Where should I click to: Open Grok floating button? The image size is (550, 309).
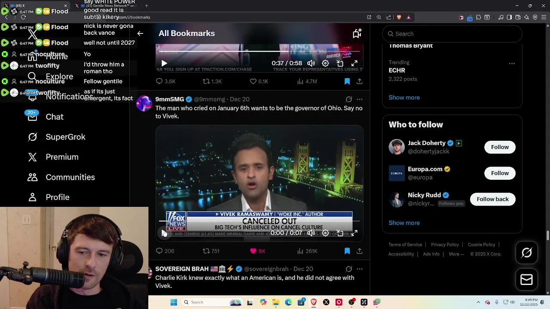coord(526,253)
